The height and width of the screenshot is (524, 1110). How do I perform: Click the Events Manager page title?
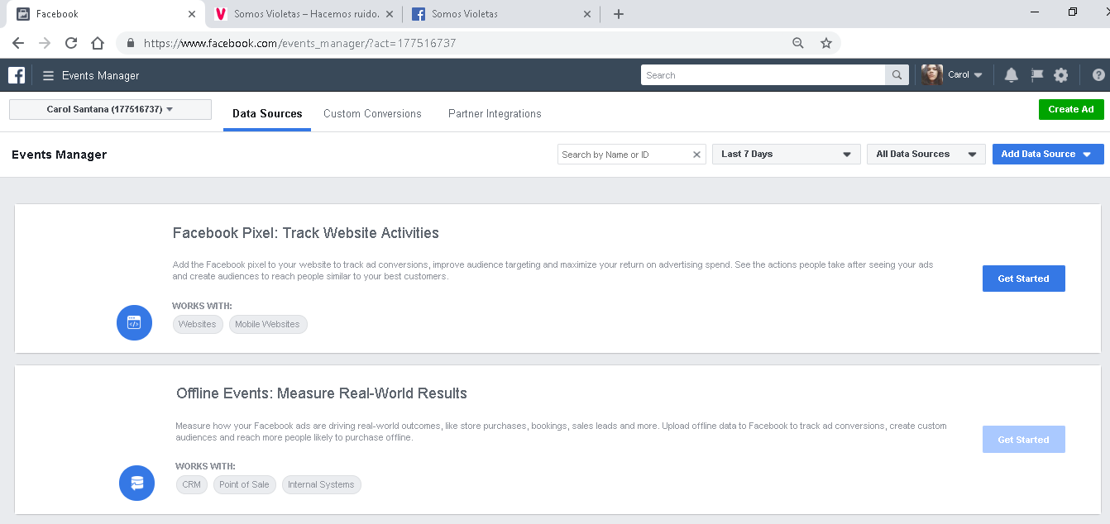click(60, 155)
